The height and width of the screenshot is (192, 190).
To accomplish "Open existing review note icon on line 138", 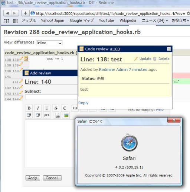I will (x=26, y=58).
